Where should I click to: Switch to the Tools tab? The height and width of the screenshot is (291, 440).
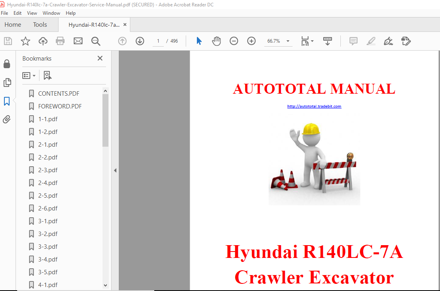[40, 25]
